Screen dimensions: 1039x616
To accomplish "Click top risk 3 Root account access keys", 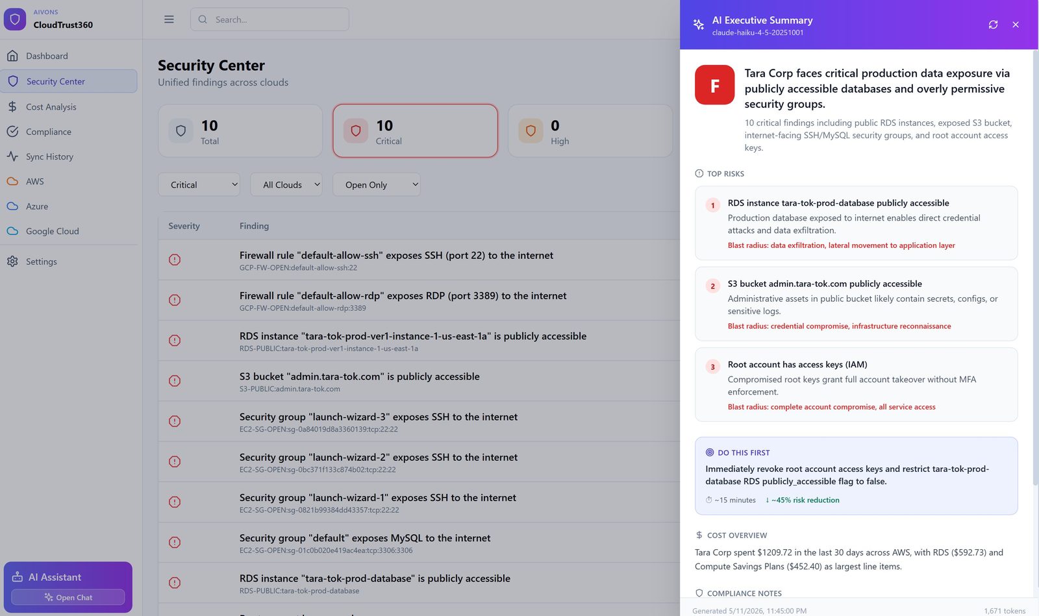I will (x=856, y=384).
